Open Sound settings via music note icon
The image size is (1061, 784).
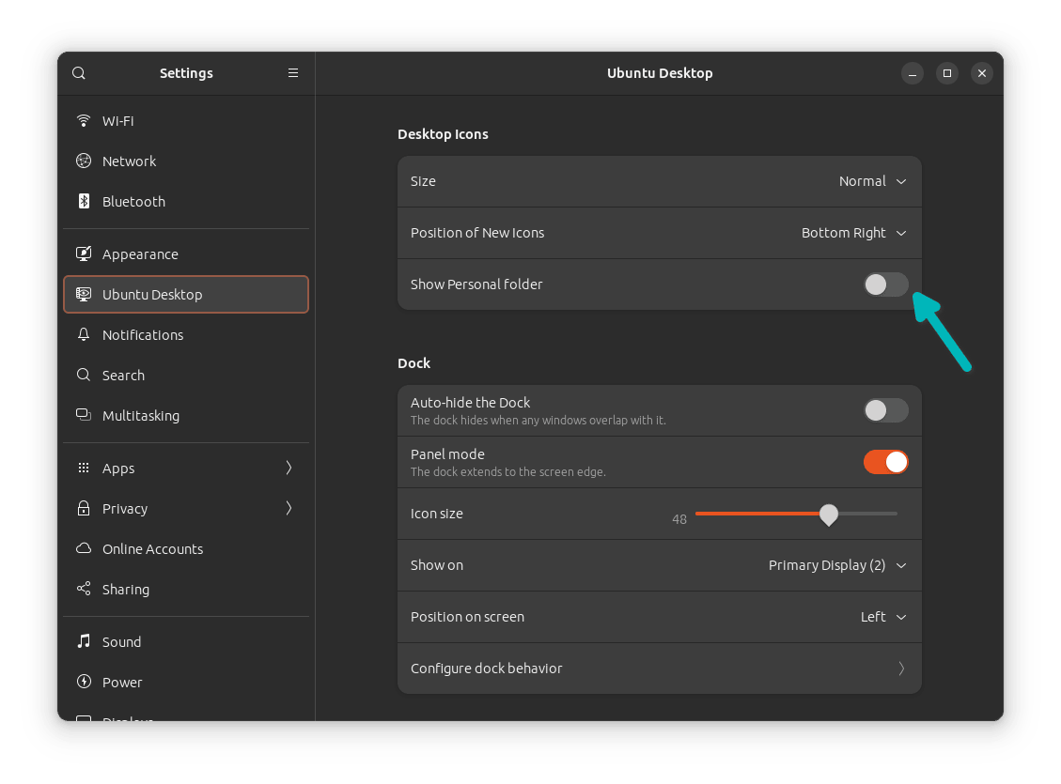coord(84,642)
